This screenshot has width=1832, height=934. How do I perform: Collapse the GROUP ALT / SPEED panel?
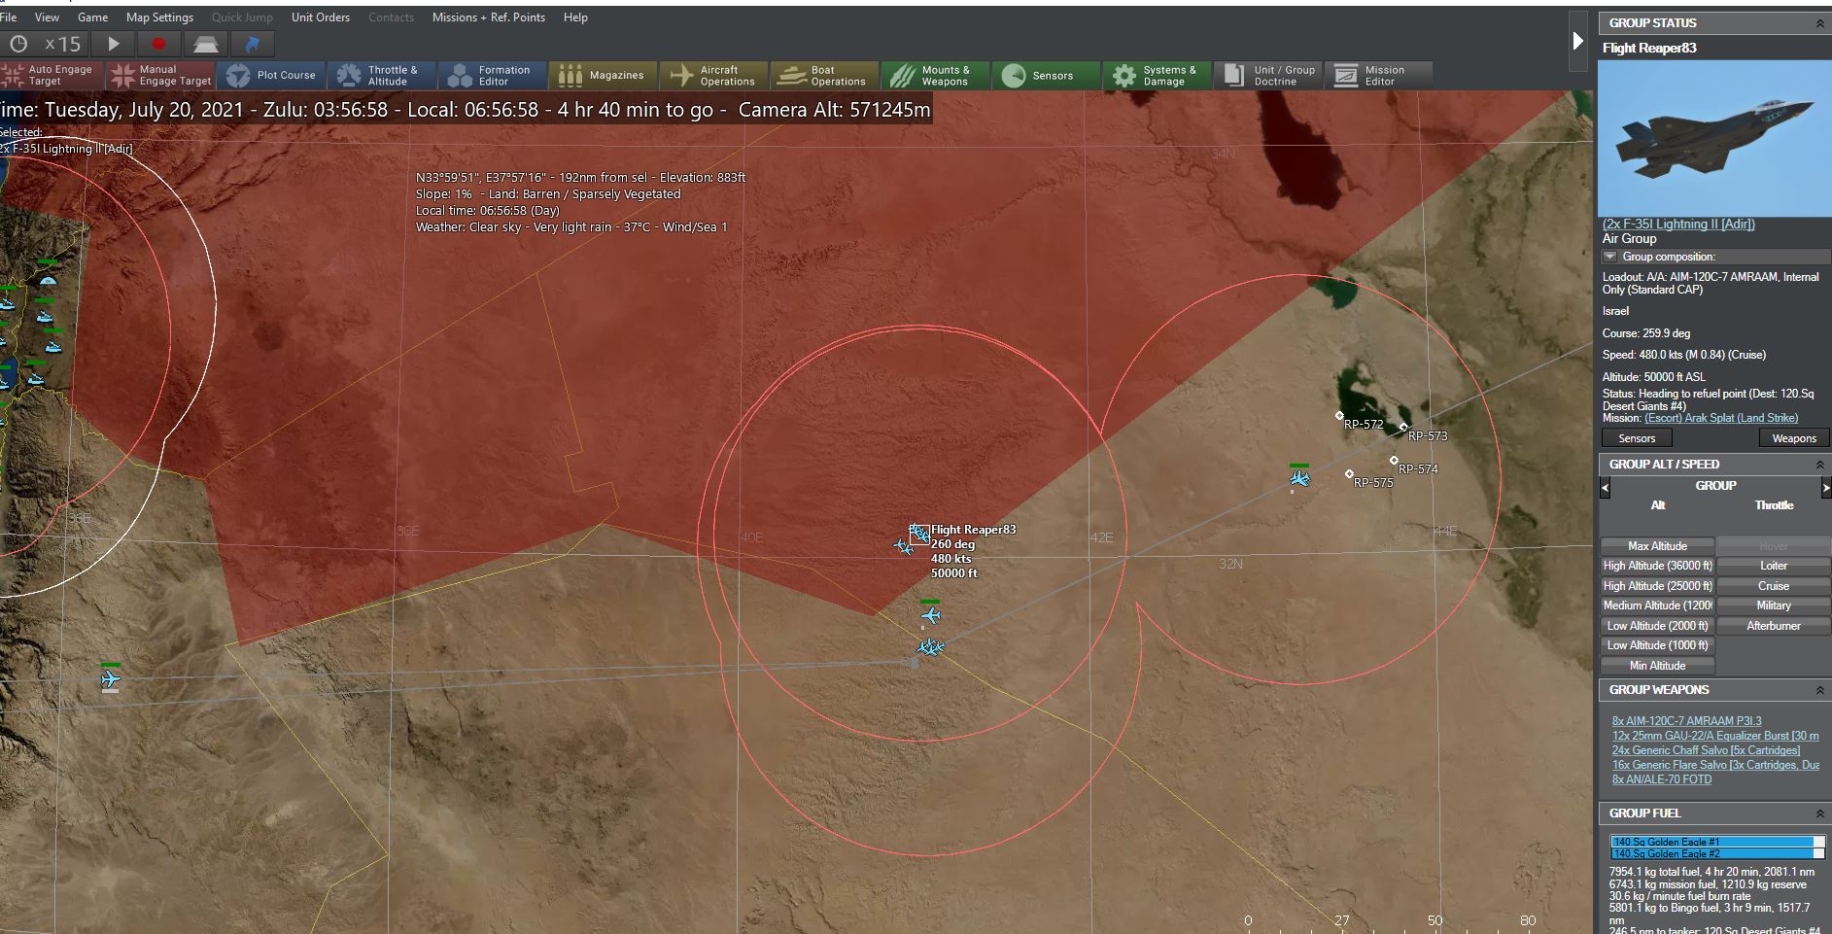[1819, 465]
